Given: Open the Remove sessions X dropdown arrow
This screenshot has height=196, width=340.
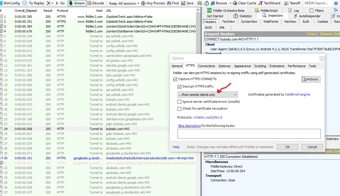Looking at the screenshot, I should pos(52,3).
